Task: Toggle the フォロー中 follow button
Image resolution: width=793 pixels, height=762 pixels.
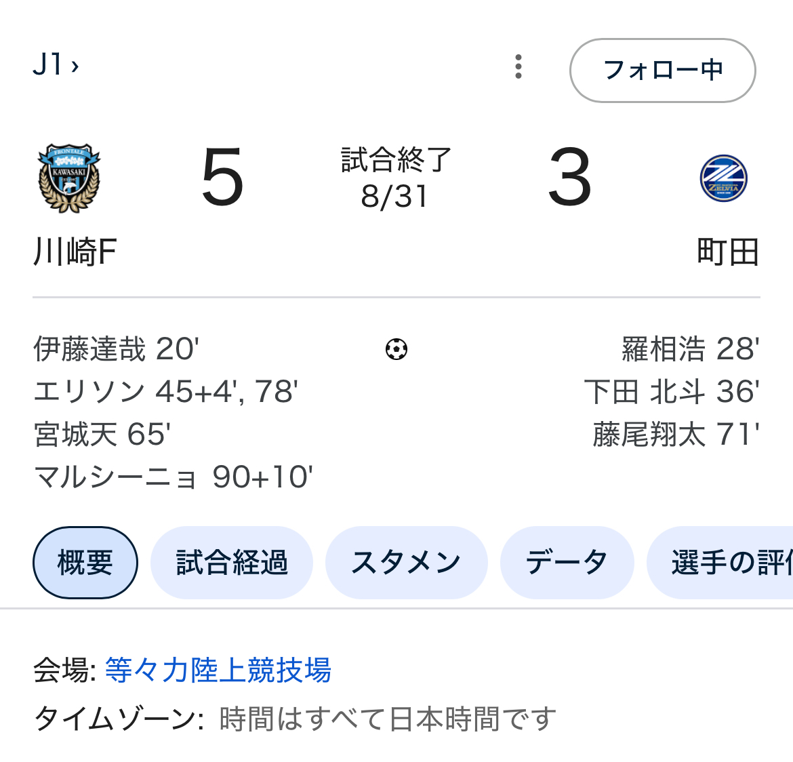Action: (662, 70)
